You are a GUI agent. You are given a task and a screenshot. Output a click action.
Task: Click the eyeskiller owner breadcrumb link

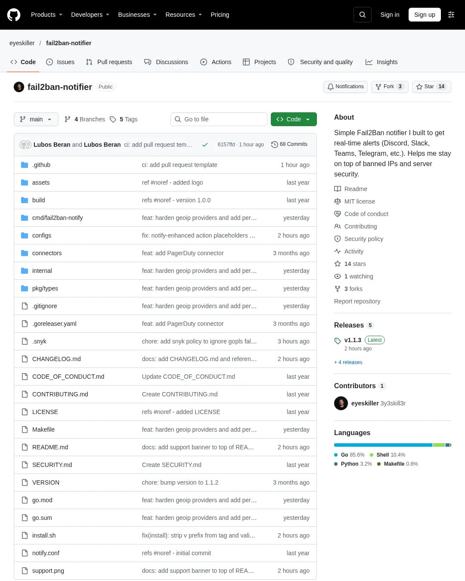click(x=22, y=43)
